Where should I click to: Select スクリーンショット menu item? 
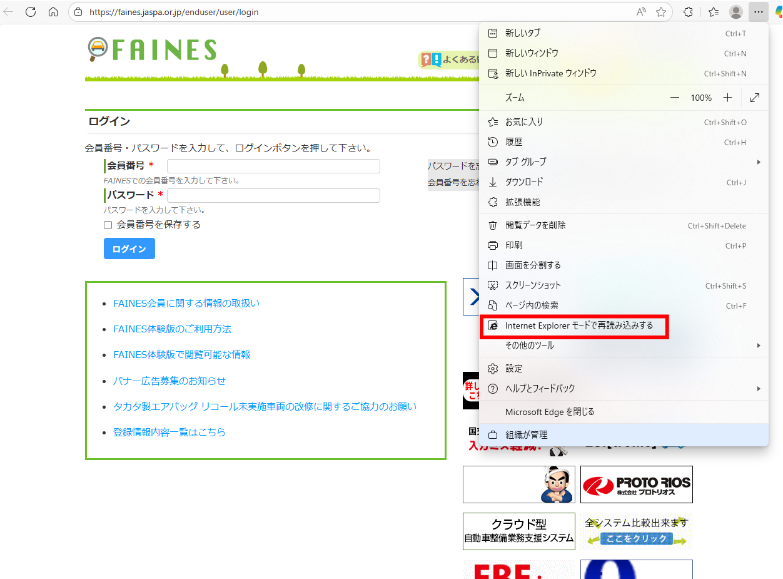coord(624,285)
